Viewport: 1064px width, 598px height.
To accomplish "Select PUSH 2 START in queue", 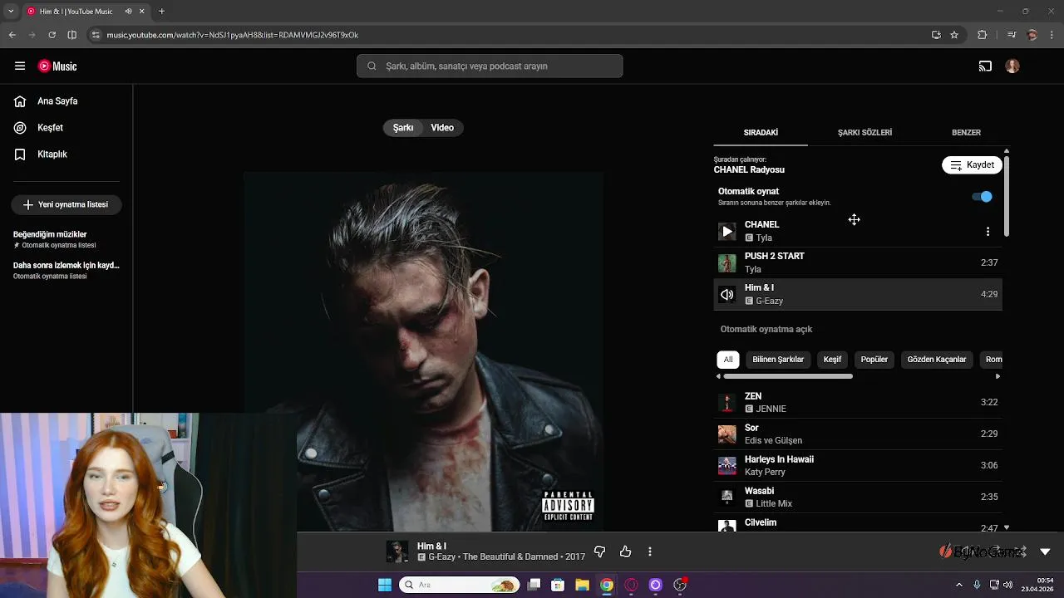I will (858, 263).
